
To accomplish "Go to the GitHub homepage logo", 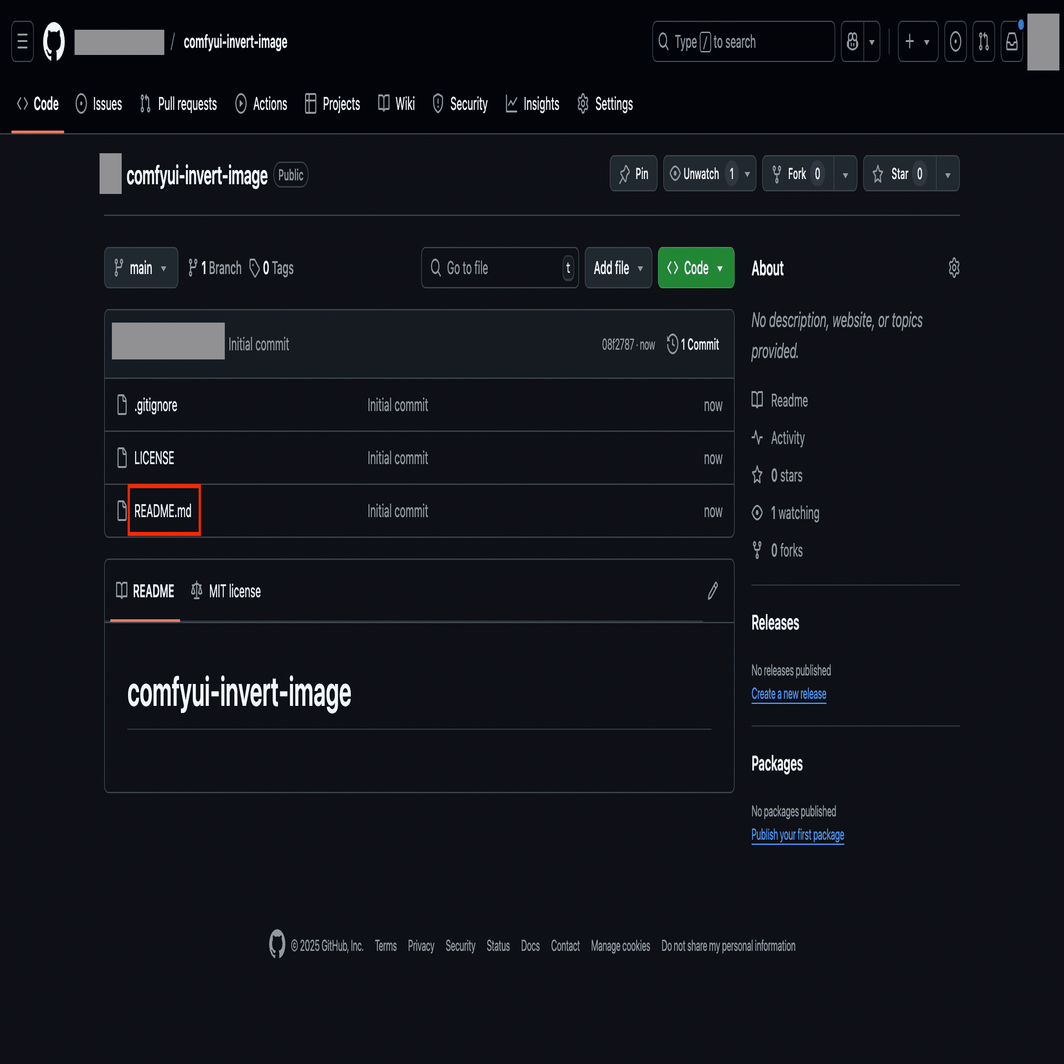I will tap(54, 42).
